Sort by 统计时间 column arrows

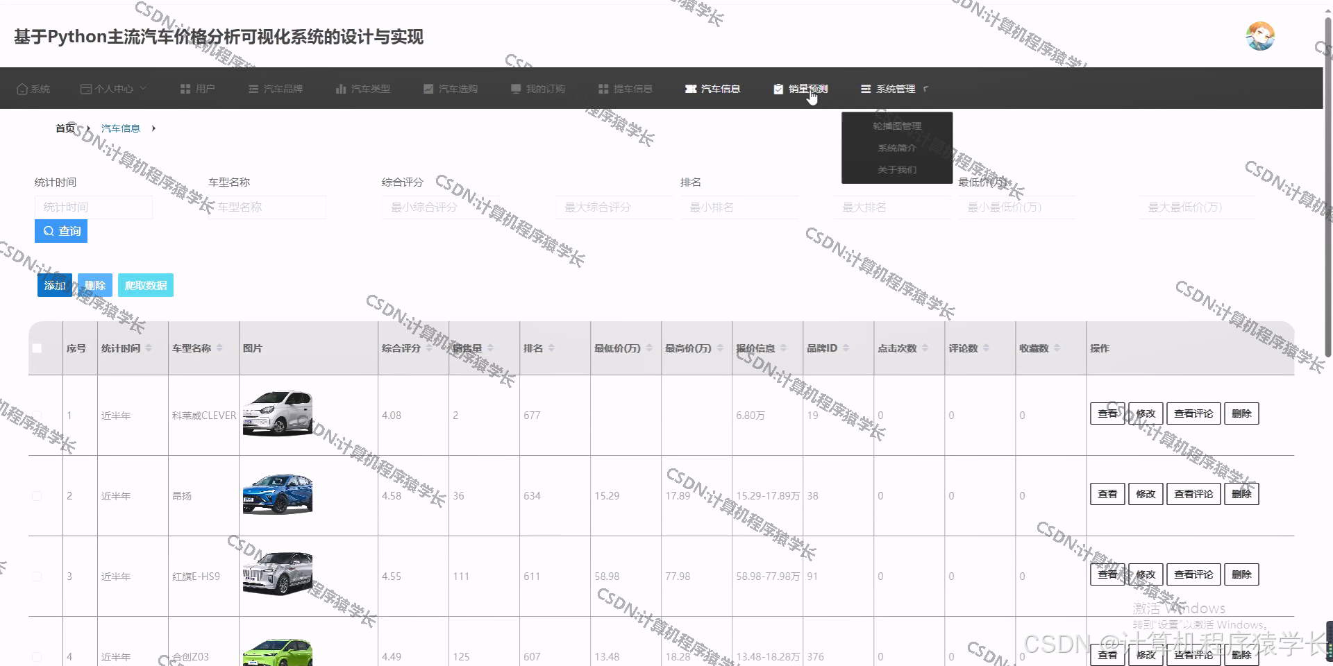(x=149, y=348)
